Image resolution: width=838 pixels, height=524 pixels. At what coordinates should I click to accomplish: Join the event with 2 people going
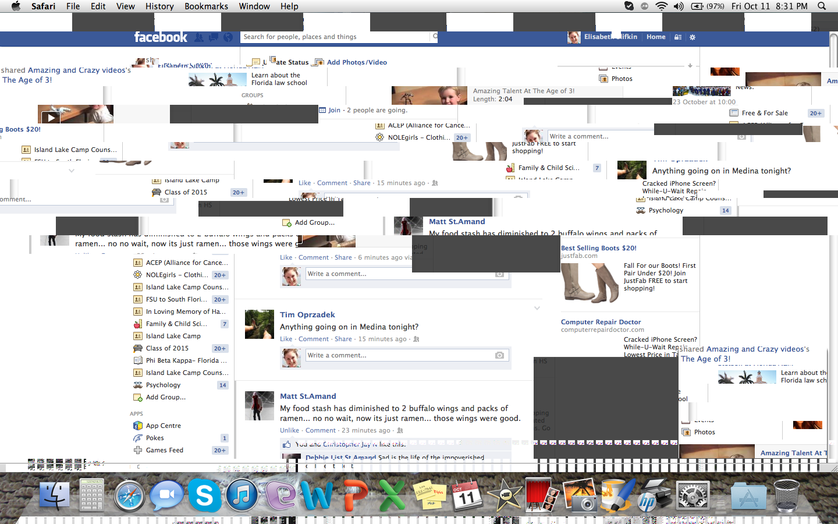coord(334,110)
